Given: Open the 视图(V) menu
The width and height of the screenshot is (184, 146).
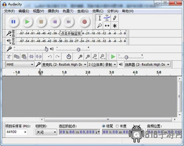Looking at the screenshot, I should coord(38,11).
